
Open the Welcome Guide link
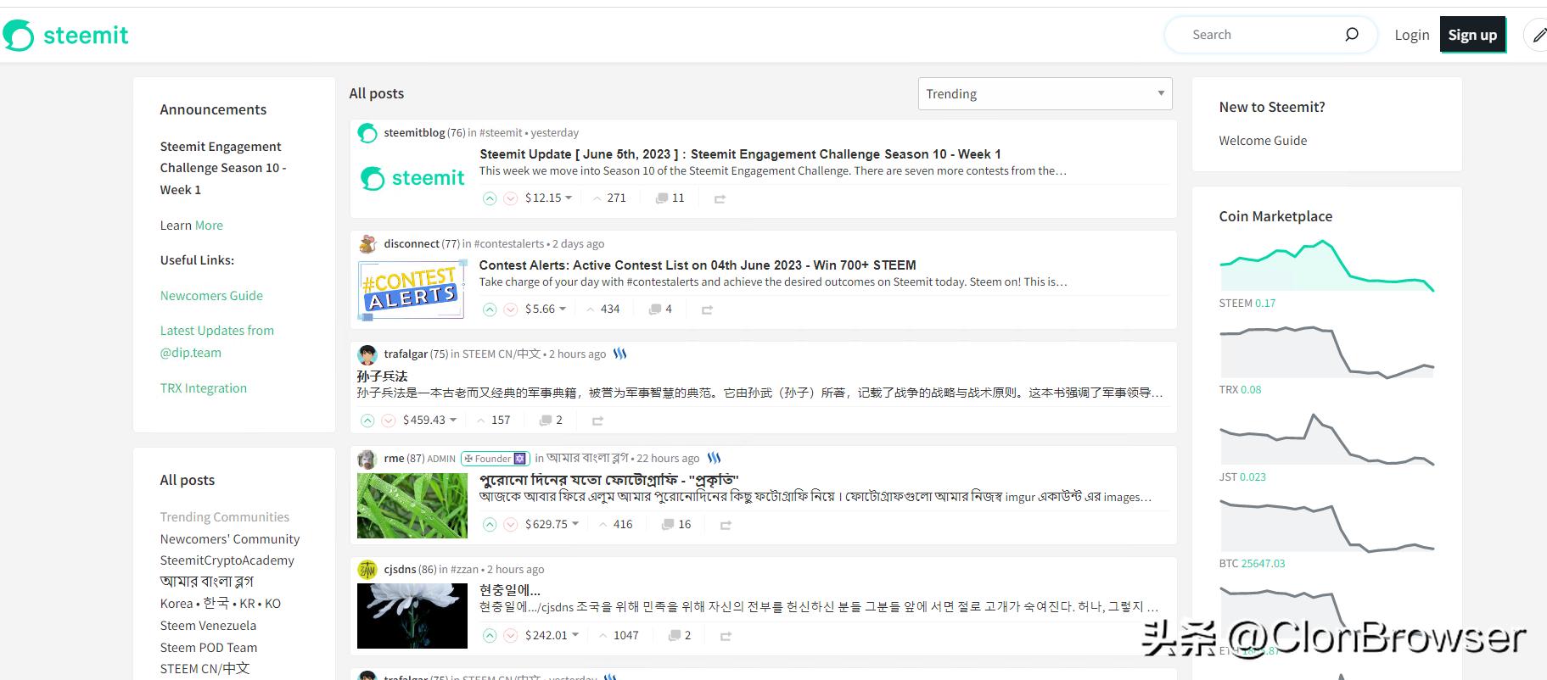[1263, 141]
